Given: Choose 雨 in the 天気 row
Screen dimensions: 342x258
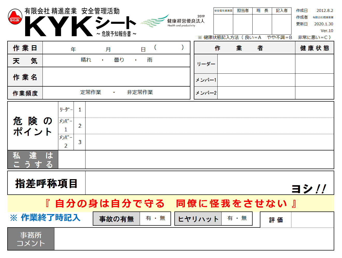Looking at the screenshot, I should [150, 60].
